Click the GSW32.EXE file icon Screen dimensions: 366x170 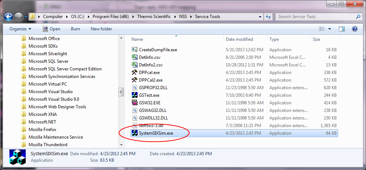click(x=134, y=103)
